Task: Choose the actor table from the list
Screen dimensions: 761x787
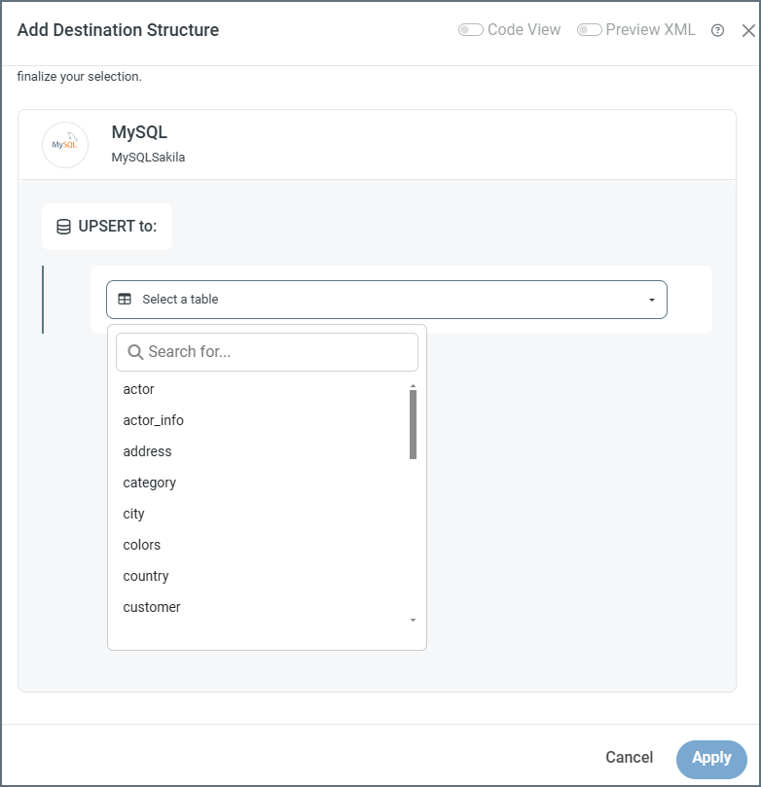Action: coord(139,389)
